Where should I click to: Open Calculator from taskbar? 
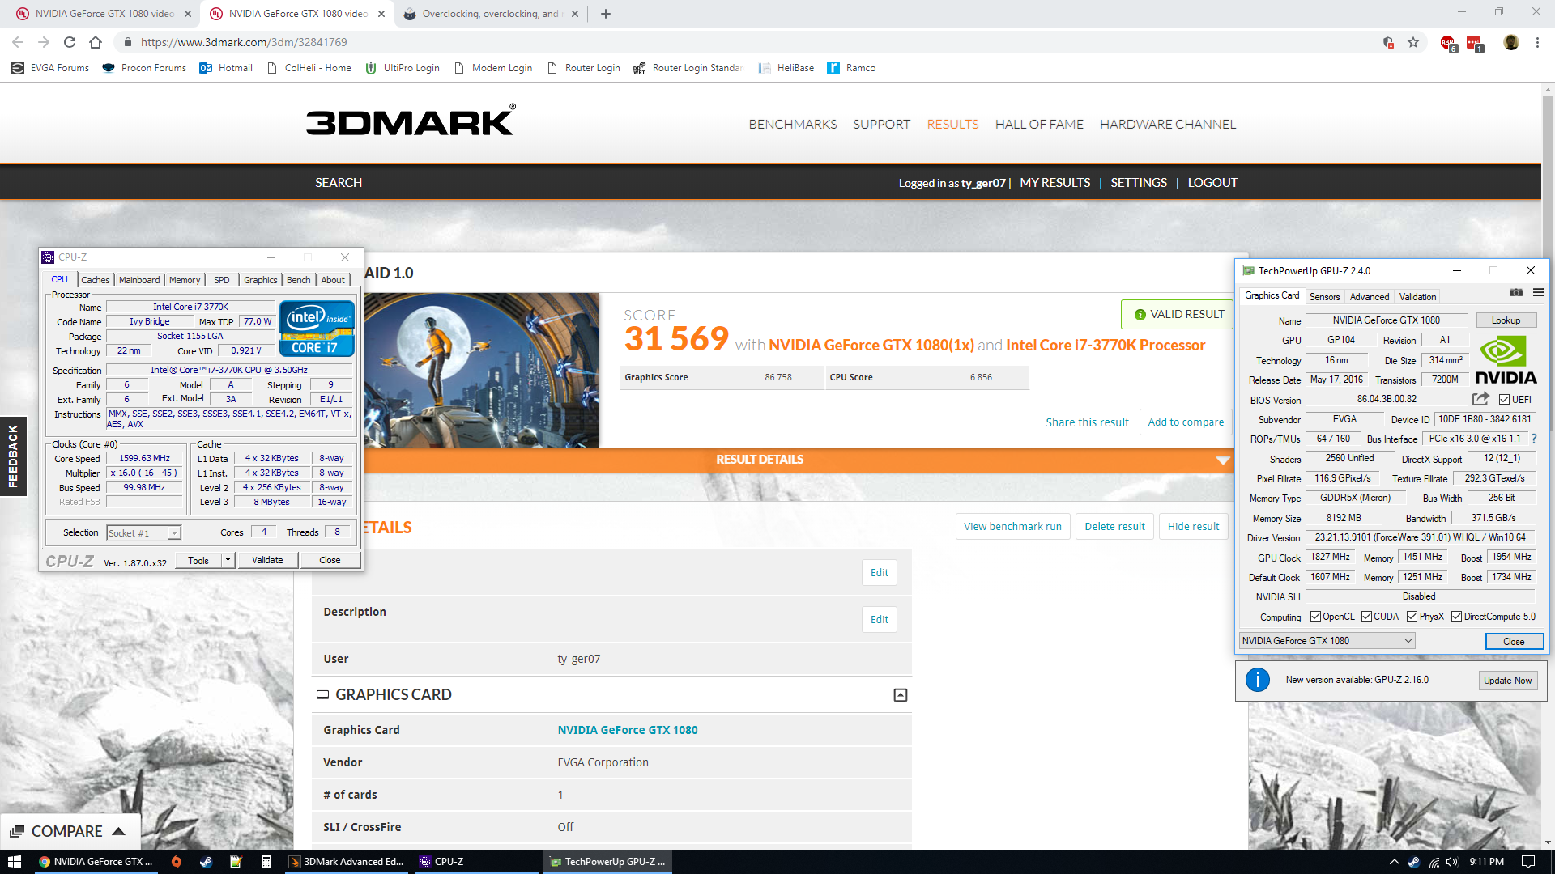266,862
